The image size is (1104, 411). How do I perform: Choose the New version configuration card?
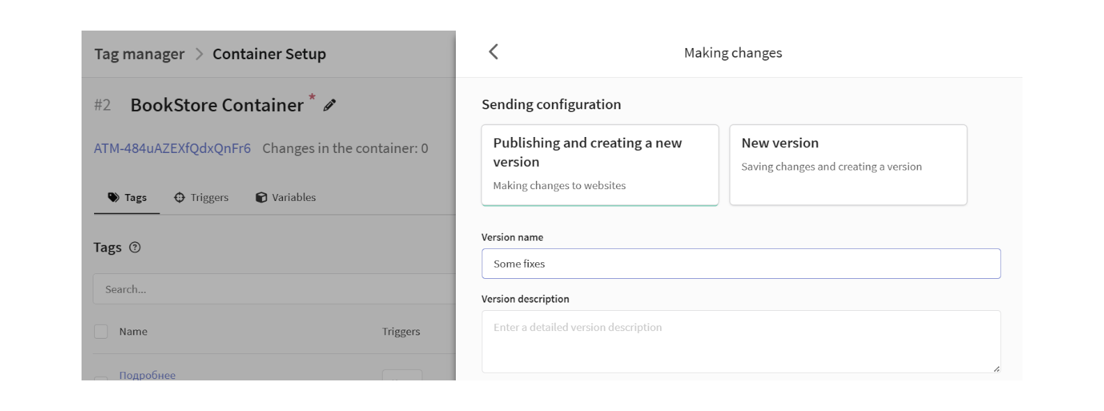click(x=848, y=165)
